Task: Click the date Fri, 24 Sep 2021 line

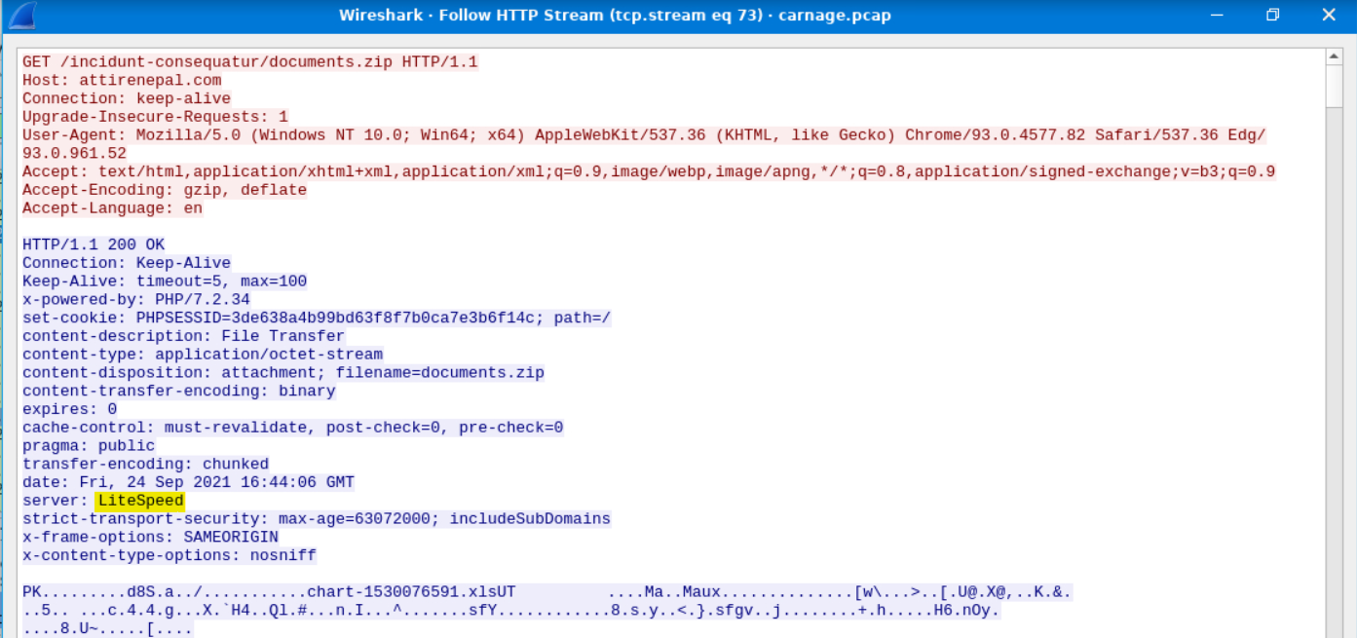Action: pos(188,483)
